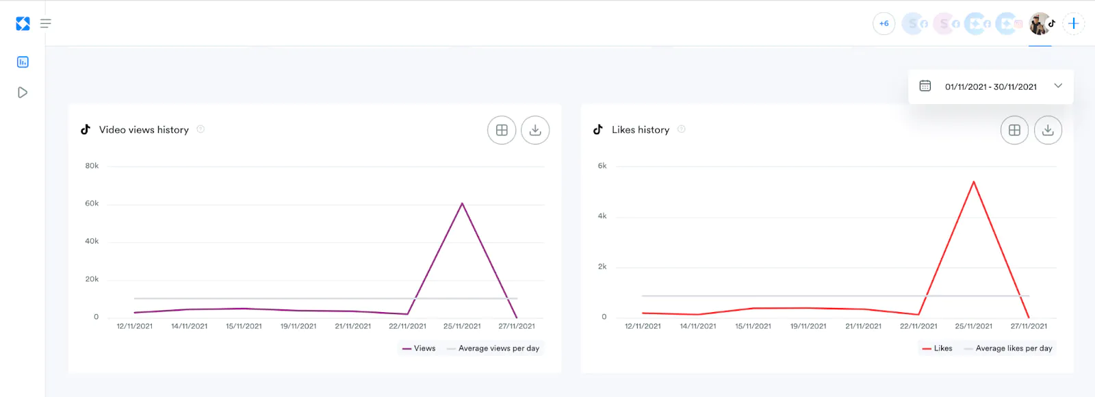The image size is (1095, 397).
Task: Download the Video views history chart
Action: click(535, 130)
